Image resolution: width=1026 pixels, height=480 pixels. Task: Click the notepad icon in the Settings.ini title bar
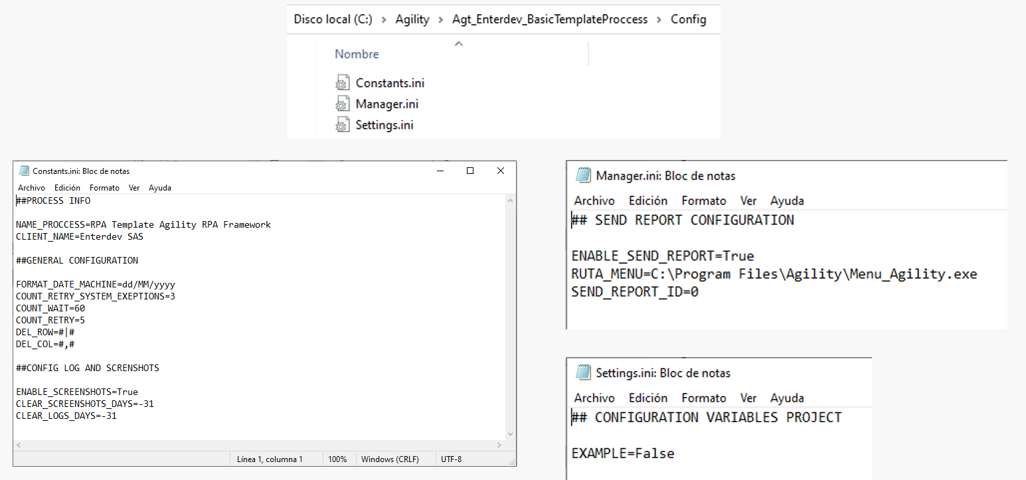click(583, 372)
